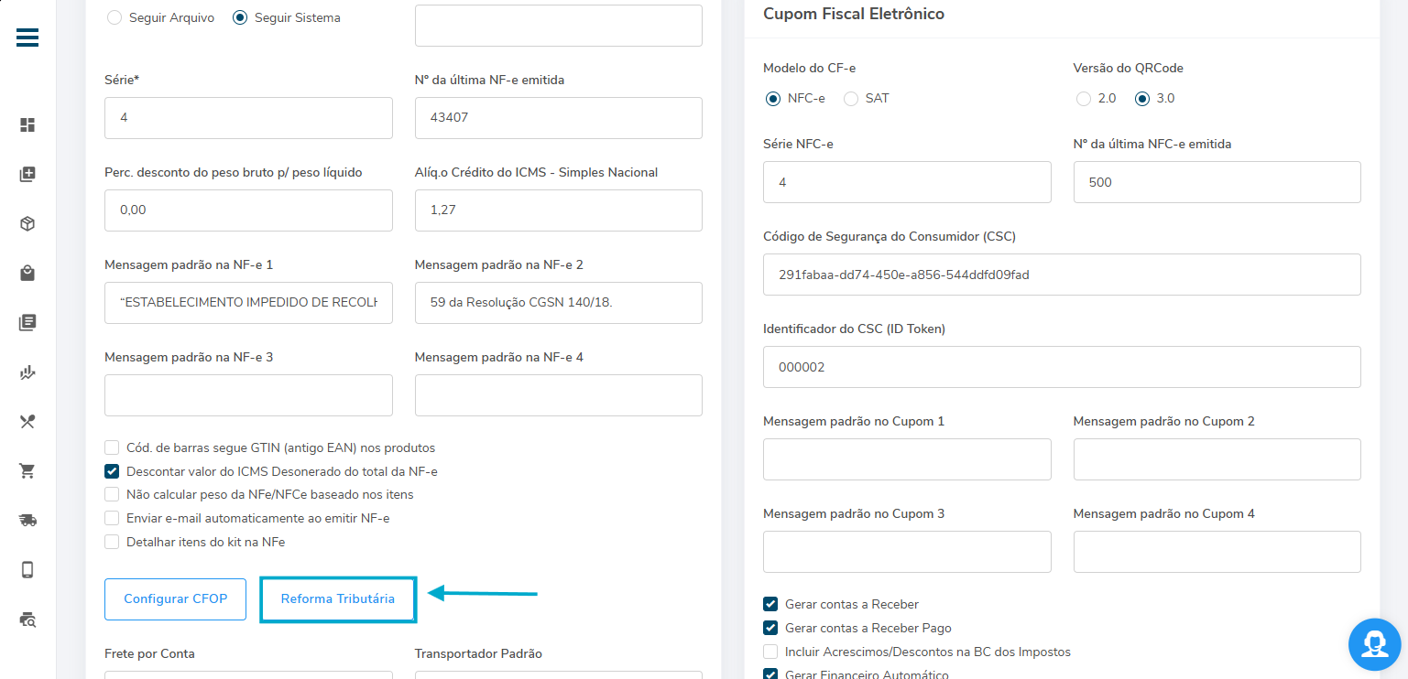The height and width of the screenshot is (679, 1408).
Task: Click the shopping cart sidebar icon
Action: [27, 471]
